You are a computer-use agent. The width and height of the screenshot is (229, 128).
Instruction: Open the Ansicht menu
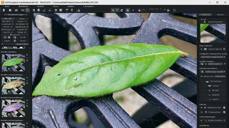(40, 6)
